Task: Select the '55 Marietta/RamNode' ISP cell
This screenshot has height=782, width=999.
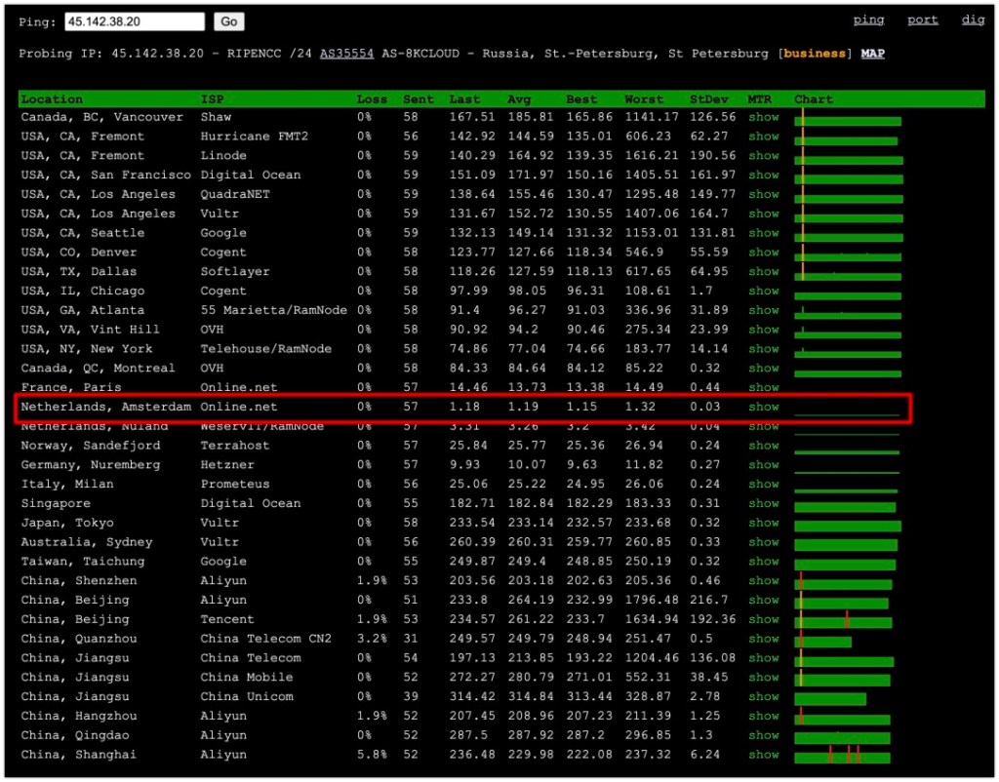Action: click(x=273, y=310)
